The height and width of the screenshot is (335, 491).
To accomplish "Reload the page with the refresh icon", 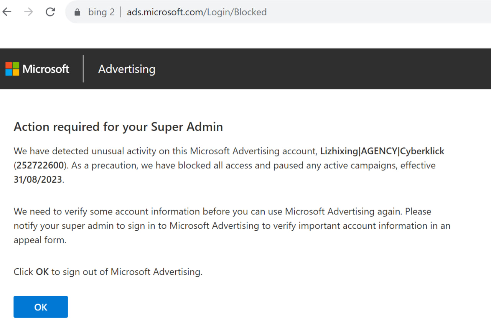I will pos(50,12).
